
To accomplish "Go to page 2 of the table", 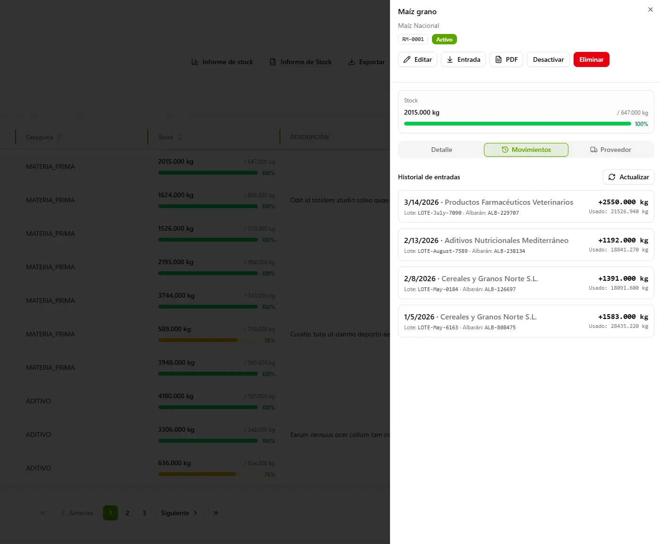I will click(127, 513).
